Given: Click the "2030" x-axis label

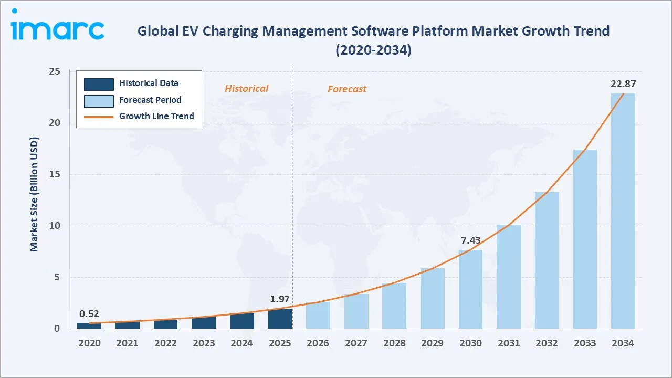Looking at the screenshot, I should click(x=471, y=343).
